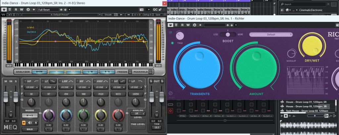This screenshot has height=135, width=339.
Task: Open the MF band US Vint type dropdown
Action: click(83, 87)
